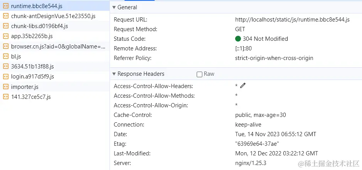The height and width of the screenshot is (170, 362).
Task: Click the script icon beside login.a917d5f9.js
Action: [x=5, y=77]
